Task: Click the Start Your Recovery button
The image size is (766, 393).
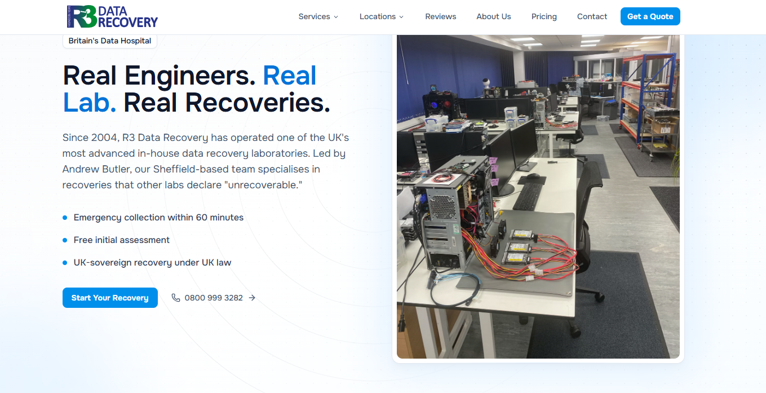Action: pyautogui.click(x=110, y=298)
